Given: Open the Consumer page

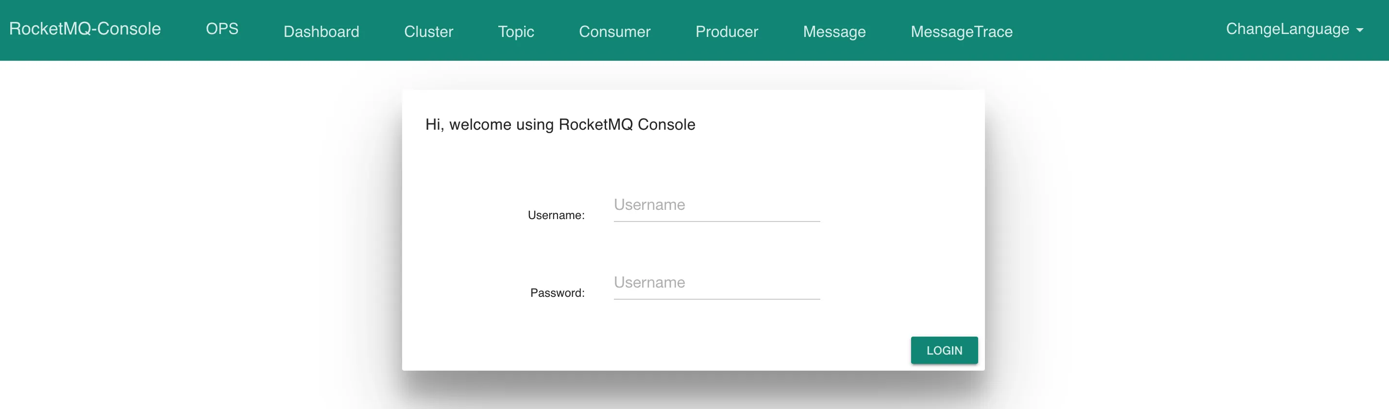Looking at the screenshot, I should pos(615,31).
